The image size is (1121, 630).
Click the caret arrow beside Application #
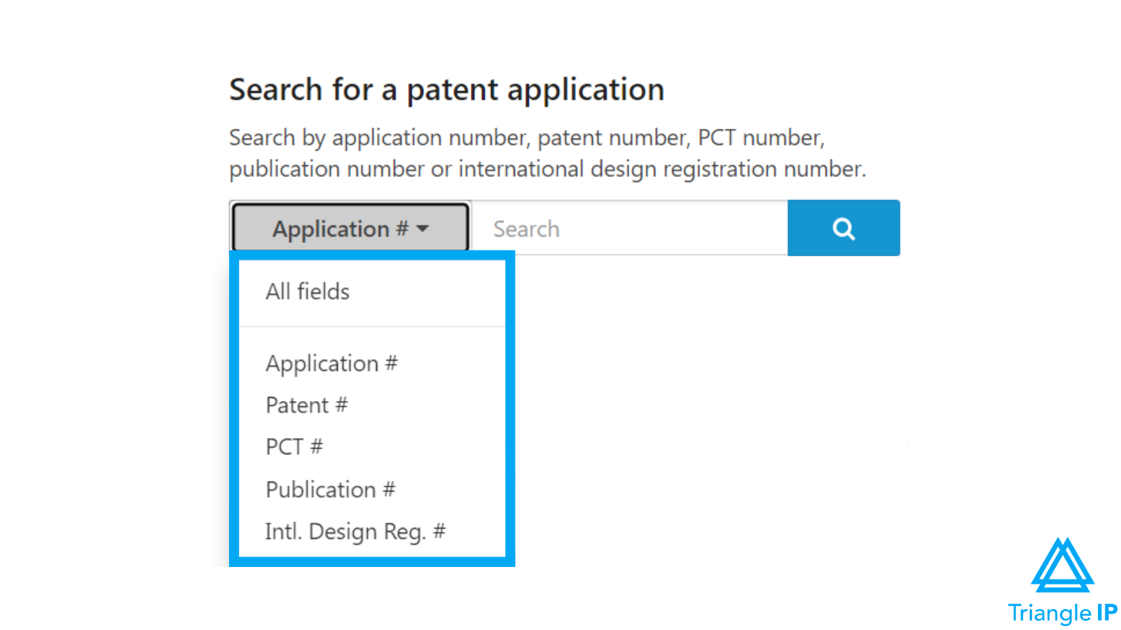coord(422,229)
